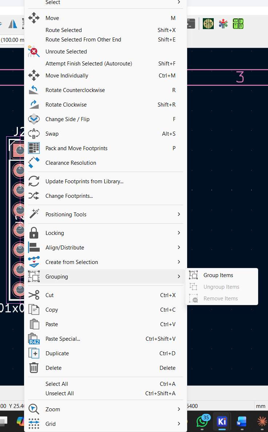Click the Ctrl+Shift+V shortcut label
268x432 pixels.
pos(160,339)
